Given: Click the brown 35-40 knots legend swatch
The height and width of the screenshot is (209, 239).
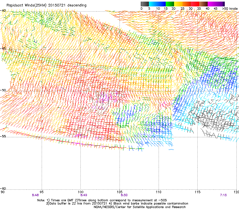Looking at the screenshot, I should tap(203, 4).
